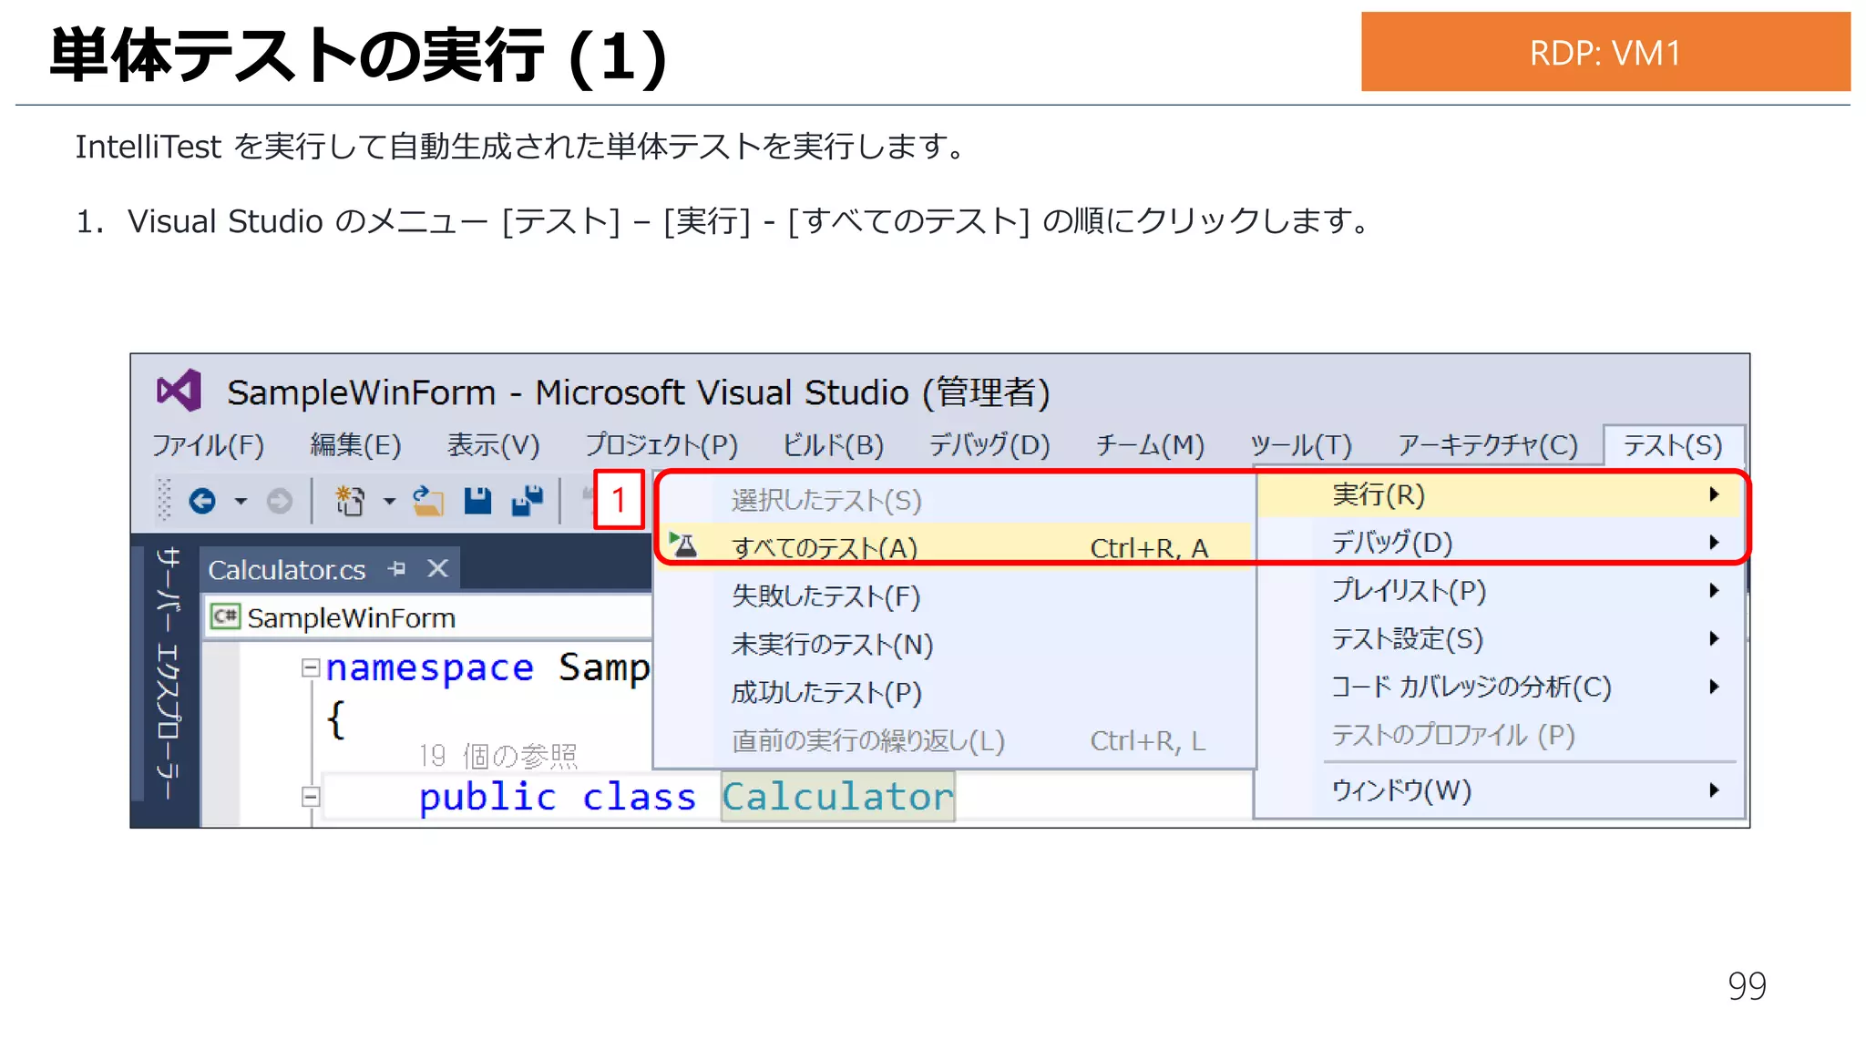Click the flask run-all-tests icon
The height and width of the screenshot is (1049, 1866).
coord(683,545)
